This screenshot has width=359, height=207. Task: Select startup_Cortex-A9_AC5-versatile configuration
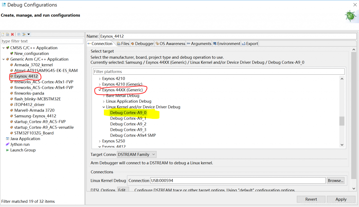tap(44, 127)
